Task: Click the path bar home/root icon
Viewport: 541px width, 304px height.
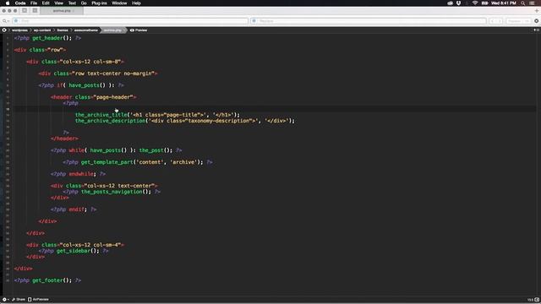Action: pyautogui.click(x=4, y=30)
